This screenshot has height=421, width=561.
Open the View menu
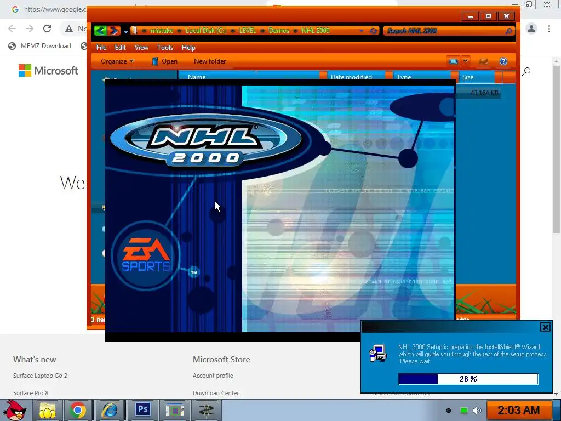[141, 48]
